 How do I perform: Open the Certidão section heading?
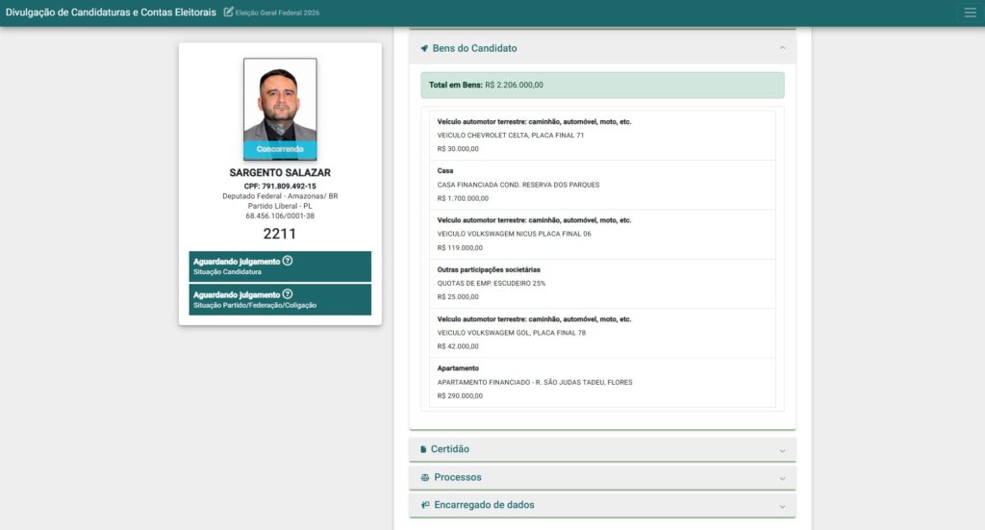tap(450, 449)
